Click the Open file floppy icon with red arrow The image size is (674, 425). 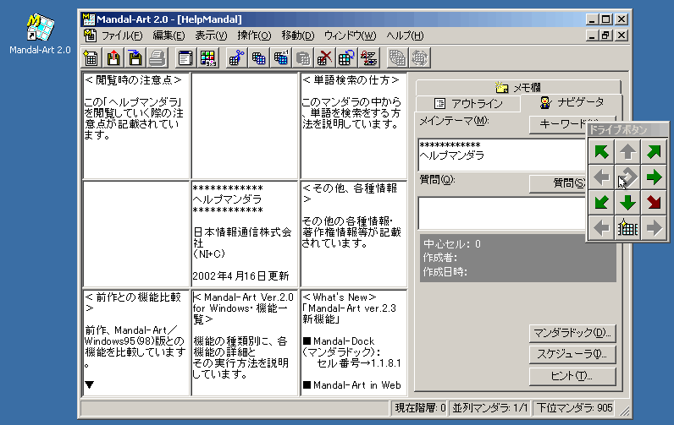coord(113,58)
